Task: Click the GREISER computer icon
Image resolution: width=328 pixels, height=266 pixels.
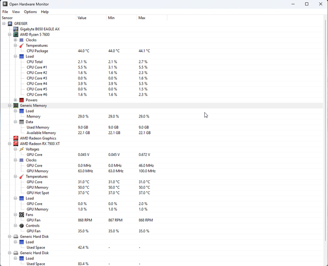Action: 10,23
